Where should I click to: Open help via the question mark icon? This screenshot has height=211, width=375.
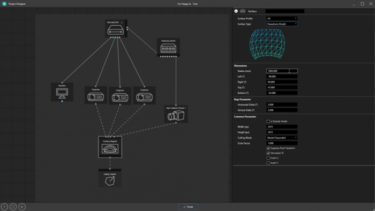(4, 207)
